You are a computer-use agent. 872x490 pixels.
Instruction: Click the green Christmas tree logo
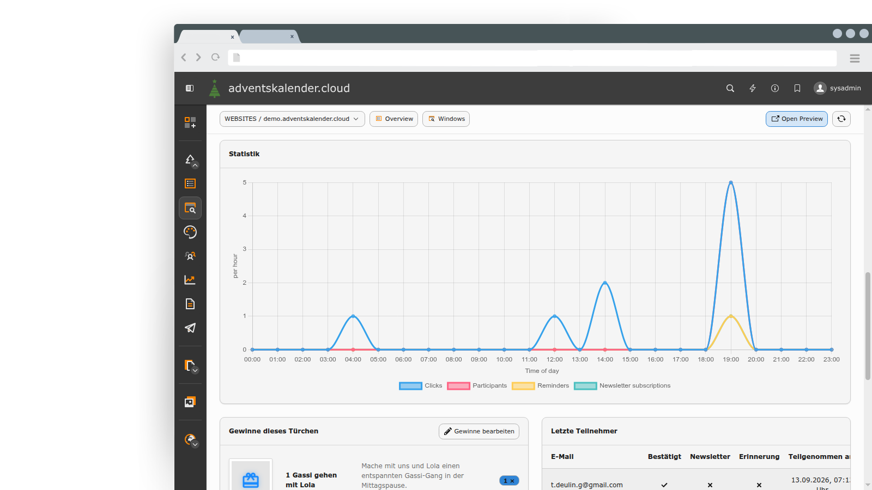(x=215, y=88)
